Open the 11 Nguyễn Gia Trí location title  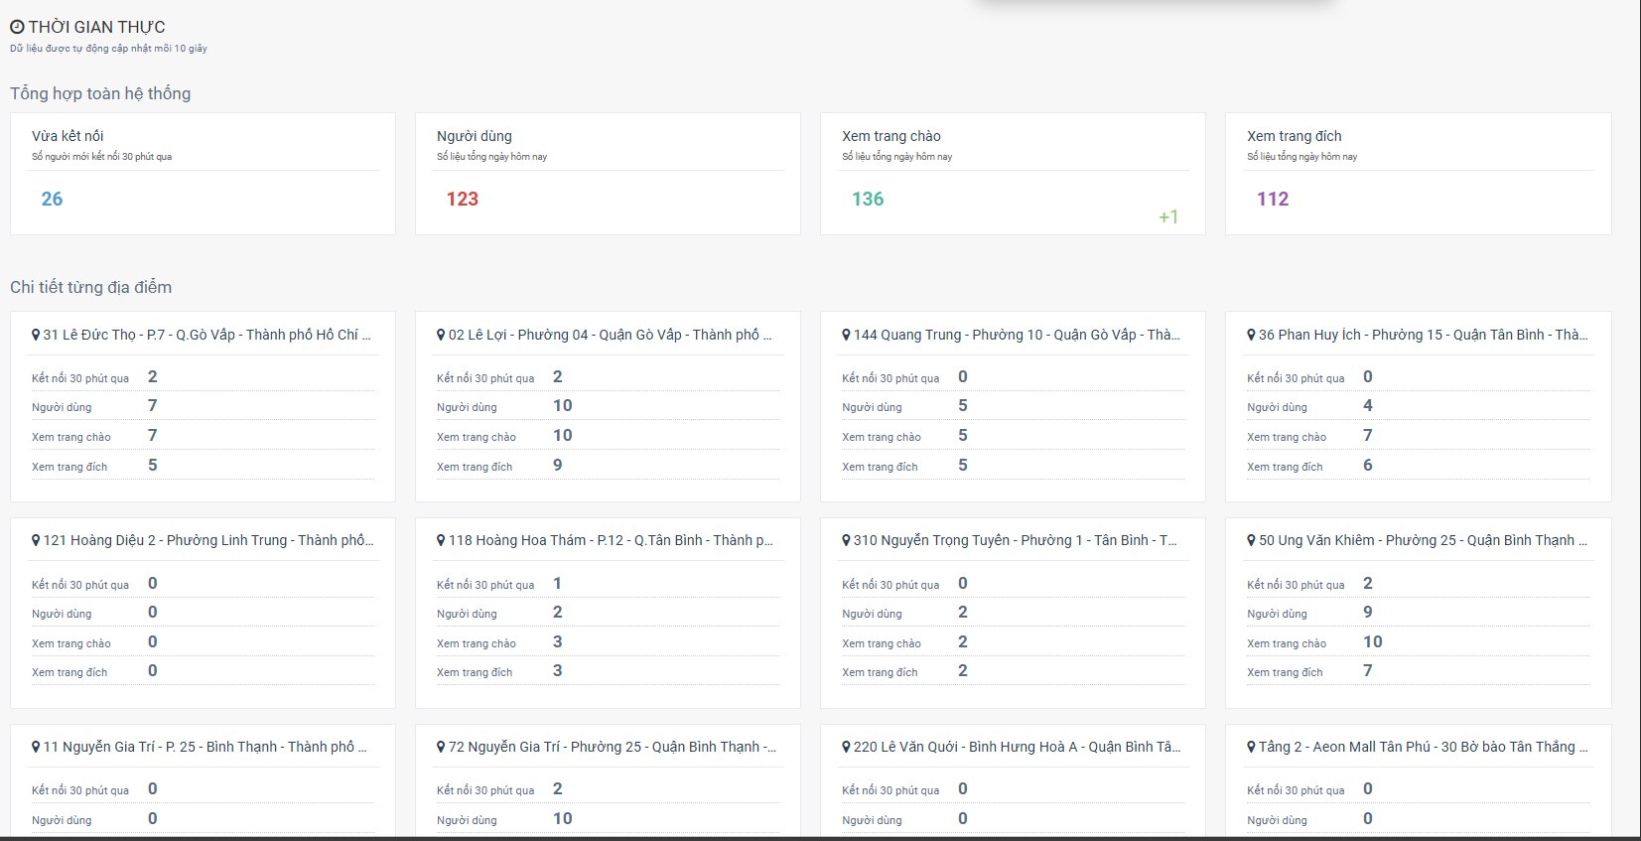205,747
